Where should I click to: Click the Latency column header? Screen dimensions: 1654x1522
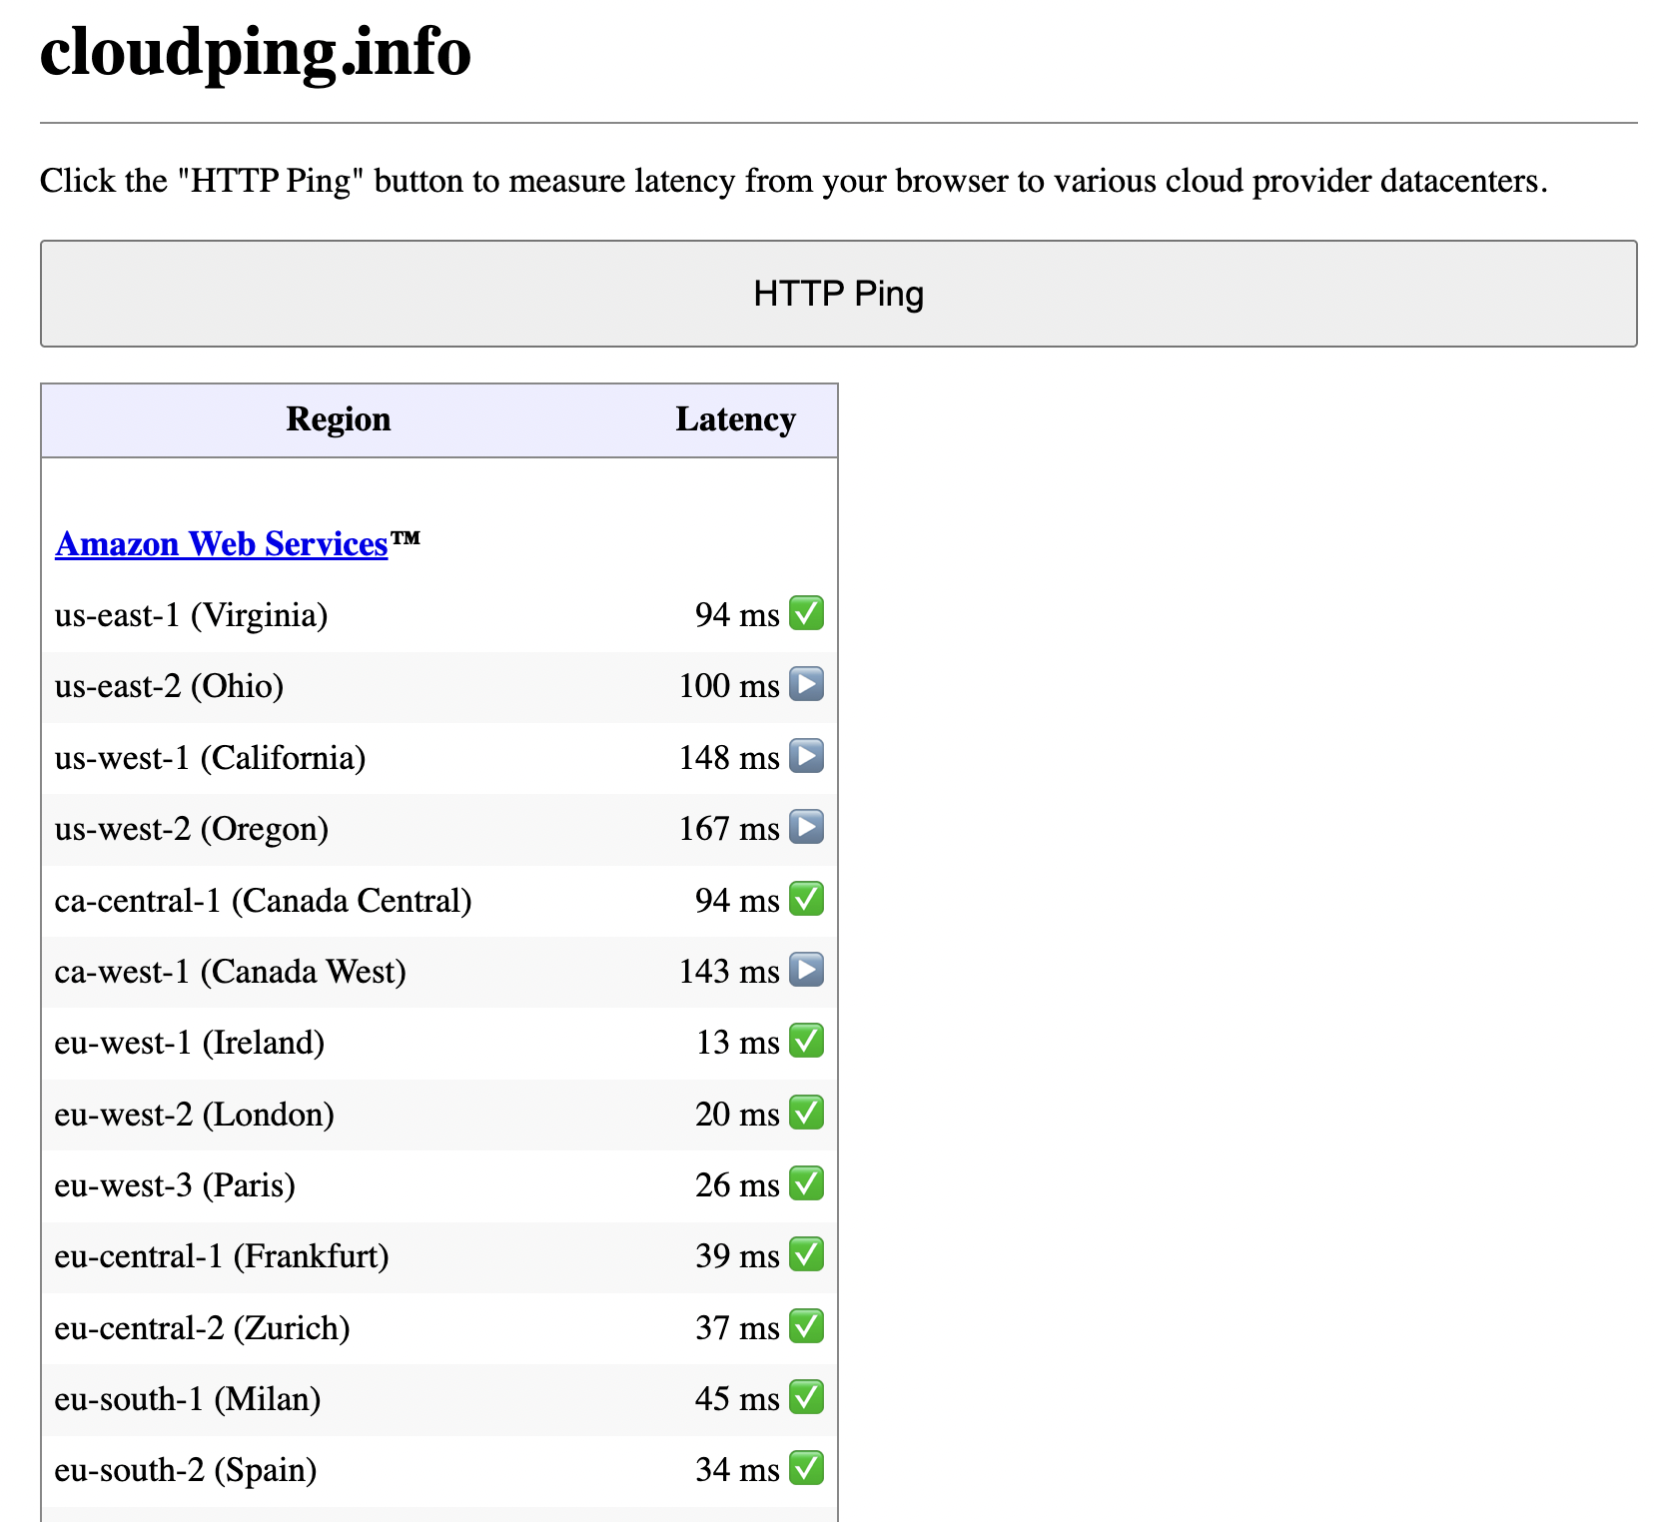735,419
